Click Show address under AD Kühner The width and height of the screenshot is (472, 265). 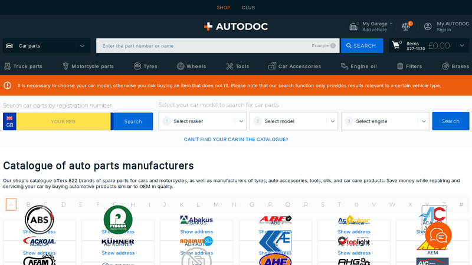pyautogui.click(x=118, y=253)
